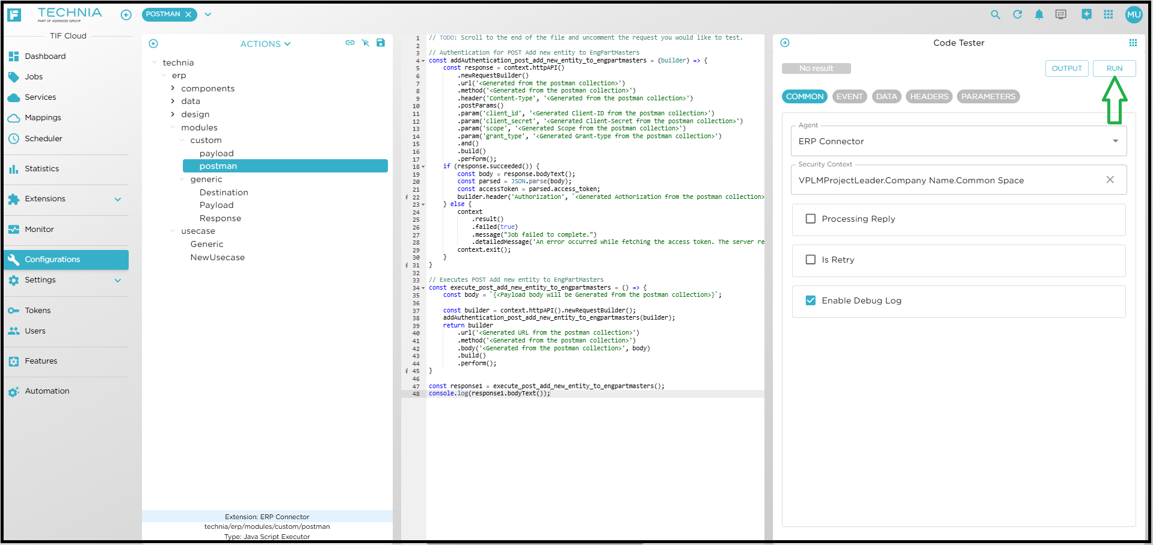Collapse the Code Tester panel arrow
Viewport: 1153px width, 545px height.
point(785,43)
